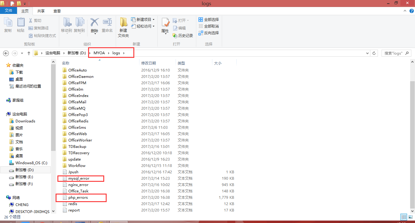Open the quick access toolbar customize dropdown
415x223 pixels.
(x=25, y=4)
